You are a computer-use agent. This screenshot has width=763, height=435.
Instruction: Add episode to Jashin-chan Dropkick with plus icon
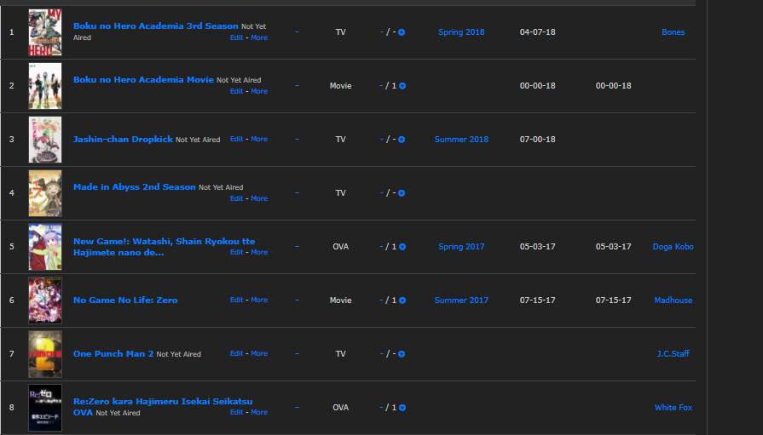402,140
